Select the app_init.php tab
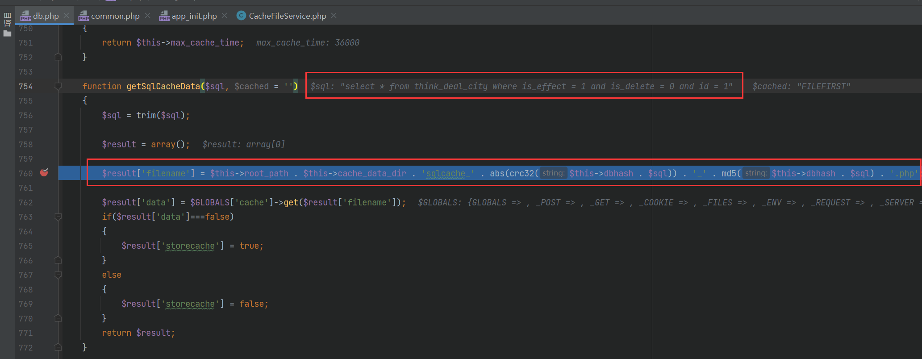This screenshot has height=359, width=922. (194, 16)
